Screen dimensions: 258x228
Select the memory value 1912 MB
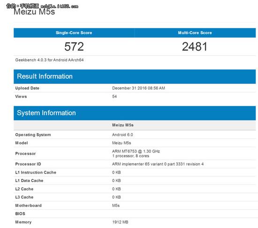click(120, 222)
